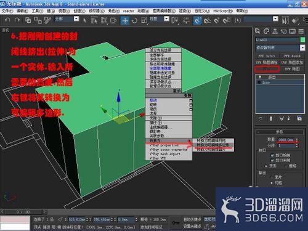Toggle the Window/Crossing selection icon

click(x=113, y=20)
